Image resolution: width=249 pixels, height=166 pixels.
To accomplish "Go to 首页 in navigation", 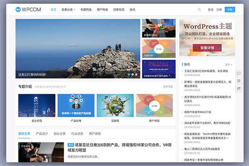I will (54, 10).
